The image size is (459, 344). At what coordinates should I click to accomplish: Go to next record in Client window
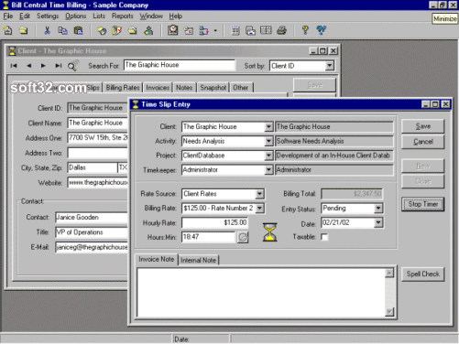43,66
